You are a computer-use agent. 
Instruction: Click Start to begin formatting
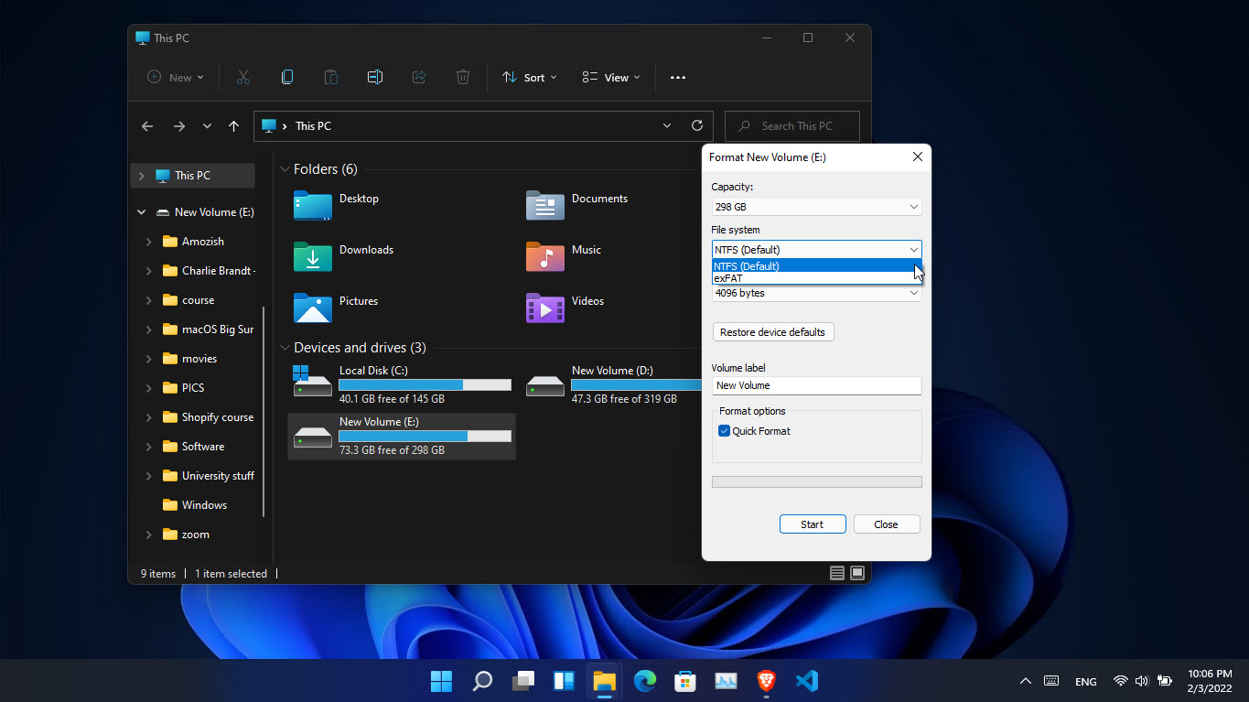click(x=813, y=524)
